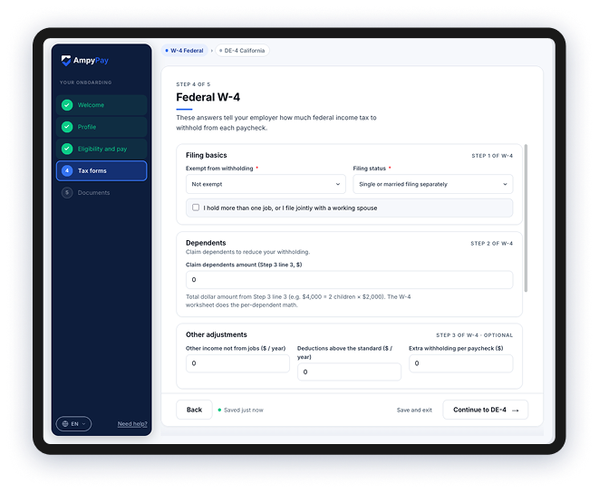Open the Exempt from withholding dropdown

click(x=266, y=184)
